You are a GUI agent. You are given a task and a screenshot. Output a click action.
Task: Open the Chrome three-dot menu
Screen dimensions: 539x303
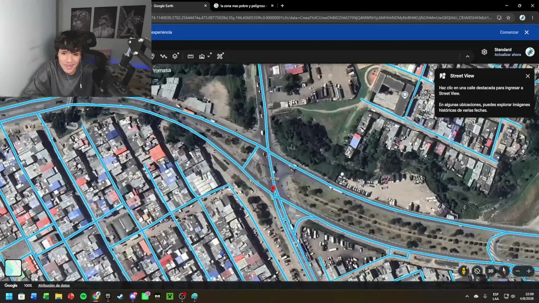click(532, 18)
